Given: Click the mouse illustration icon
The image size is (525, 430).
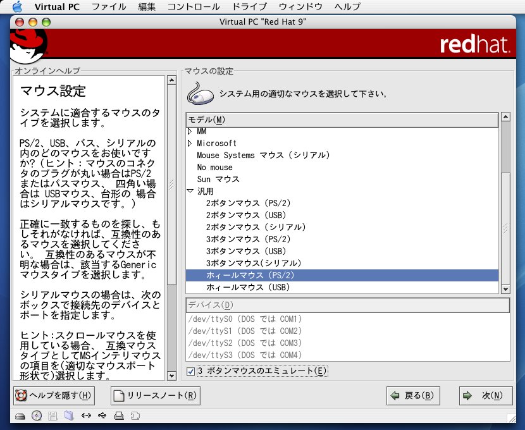Looking at the screenshot, I should tap(201, 94).
